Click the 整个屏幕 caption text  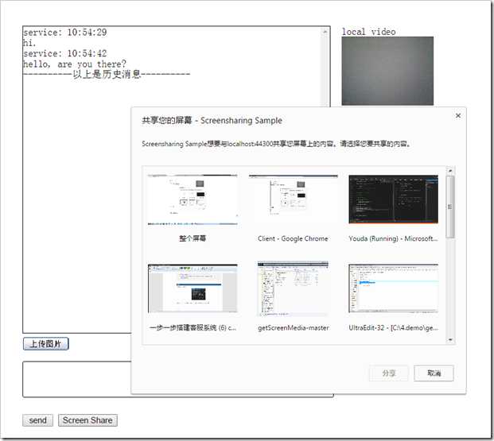[193, 238]
